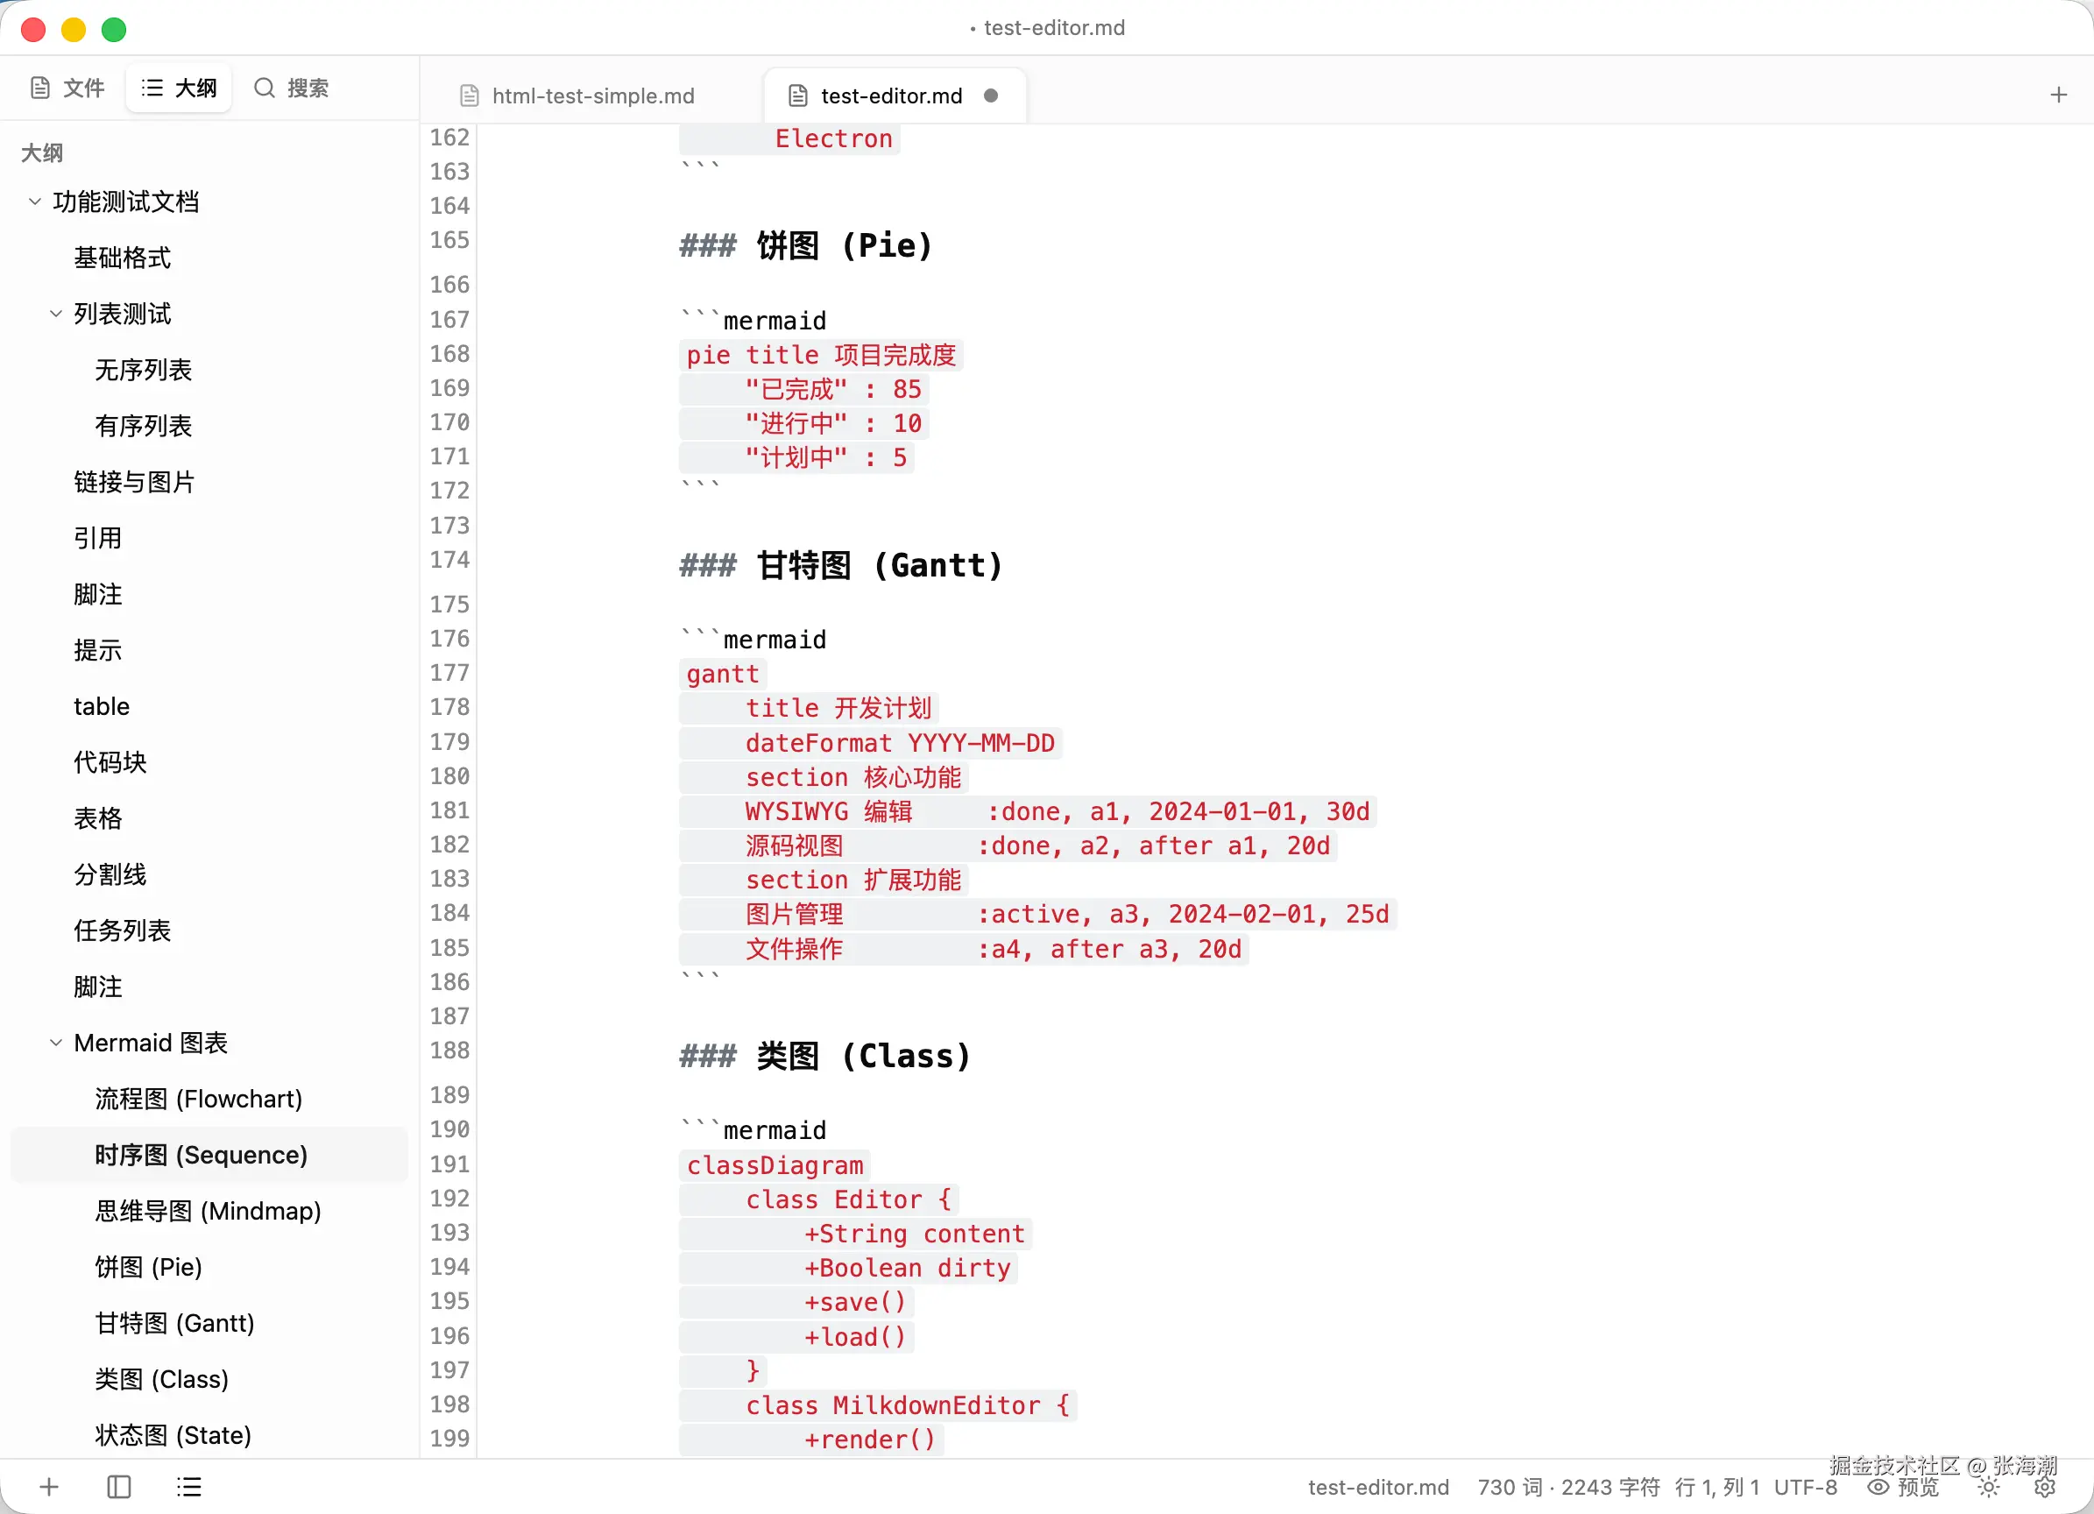This screenshot has height=1514, width=2094.
Task: Open 表格 heading from outline
Action: [98, 818]
